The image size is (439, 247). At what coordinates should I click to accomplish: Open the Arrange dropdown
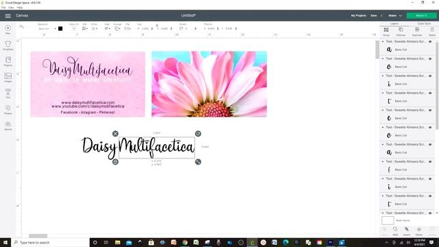[x=117, y=29]
